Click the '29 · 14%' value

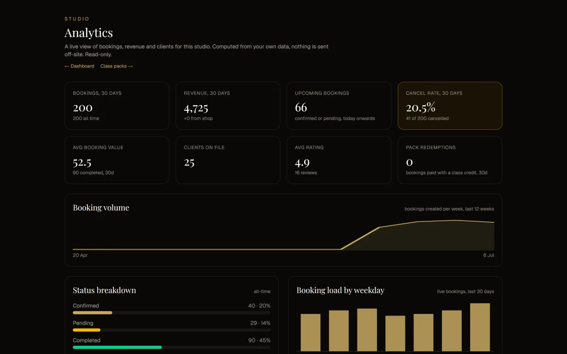coord(259,323)
